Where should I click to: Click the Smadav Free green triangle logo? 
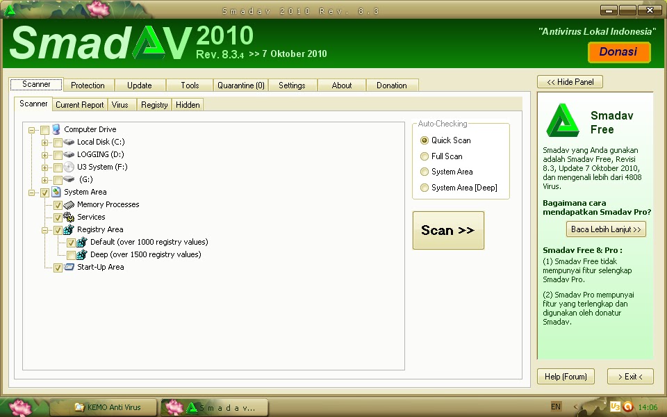click(563, 120)
